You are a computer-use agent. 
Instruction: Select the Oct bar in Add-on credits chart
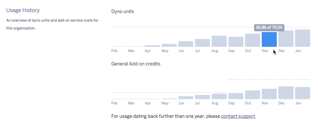[253, 95]
